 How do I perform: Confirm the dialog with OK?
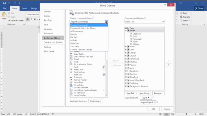(x=154, y=109)
